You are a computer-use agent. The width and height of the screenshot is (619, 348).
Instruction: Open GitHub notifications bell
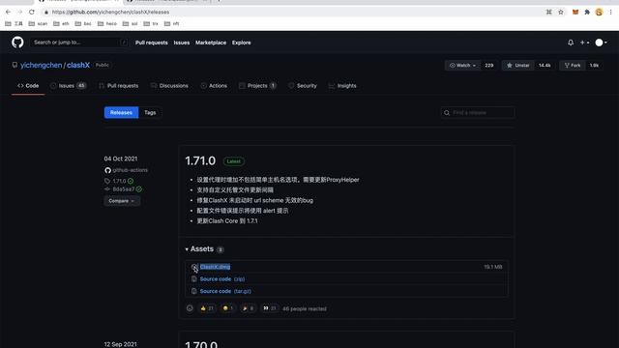click(571, 43)
